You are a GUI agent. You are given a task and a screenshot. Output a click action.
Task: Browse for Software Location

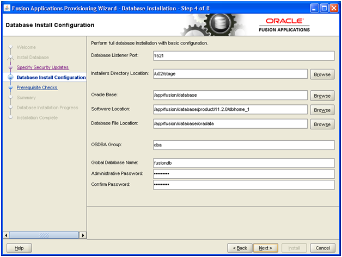click(x=322, y=110)
